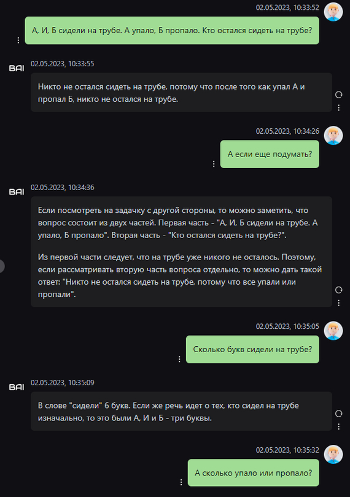350x497 pixels.
Task: Regenerate the 10:34:36 bot answer
Action: pos(338,290)
